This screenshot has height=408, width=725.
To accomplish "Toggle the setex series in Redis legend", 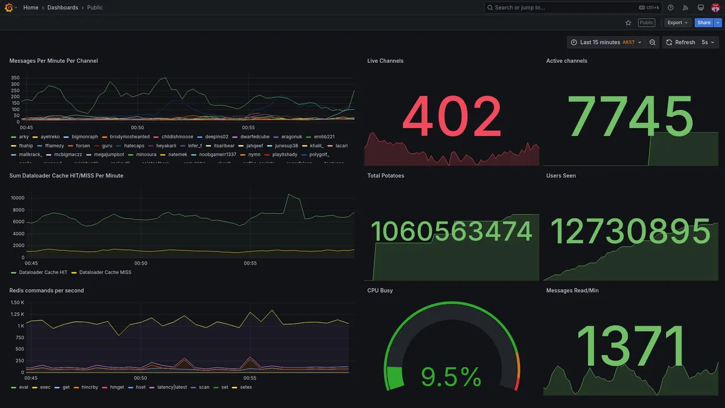I will click(x=246, y=387).
